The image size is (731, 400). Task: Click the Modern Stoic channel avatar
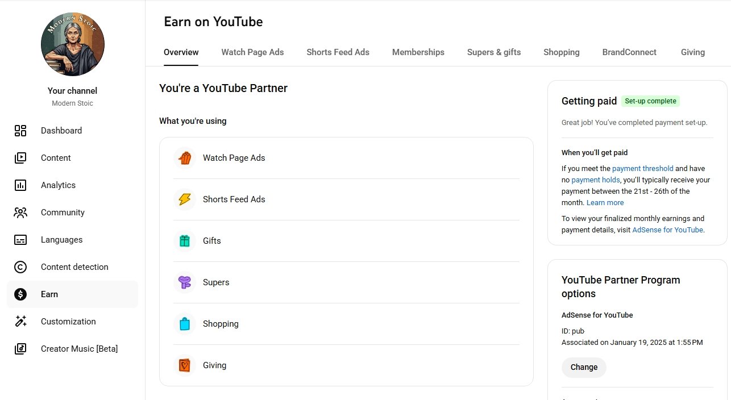pyautogui.click(x=73, y=44)
